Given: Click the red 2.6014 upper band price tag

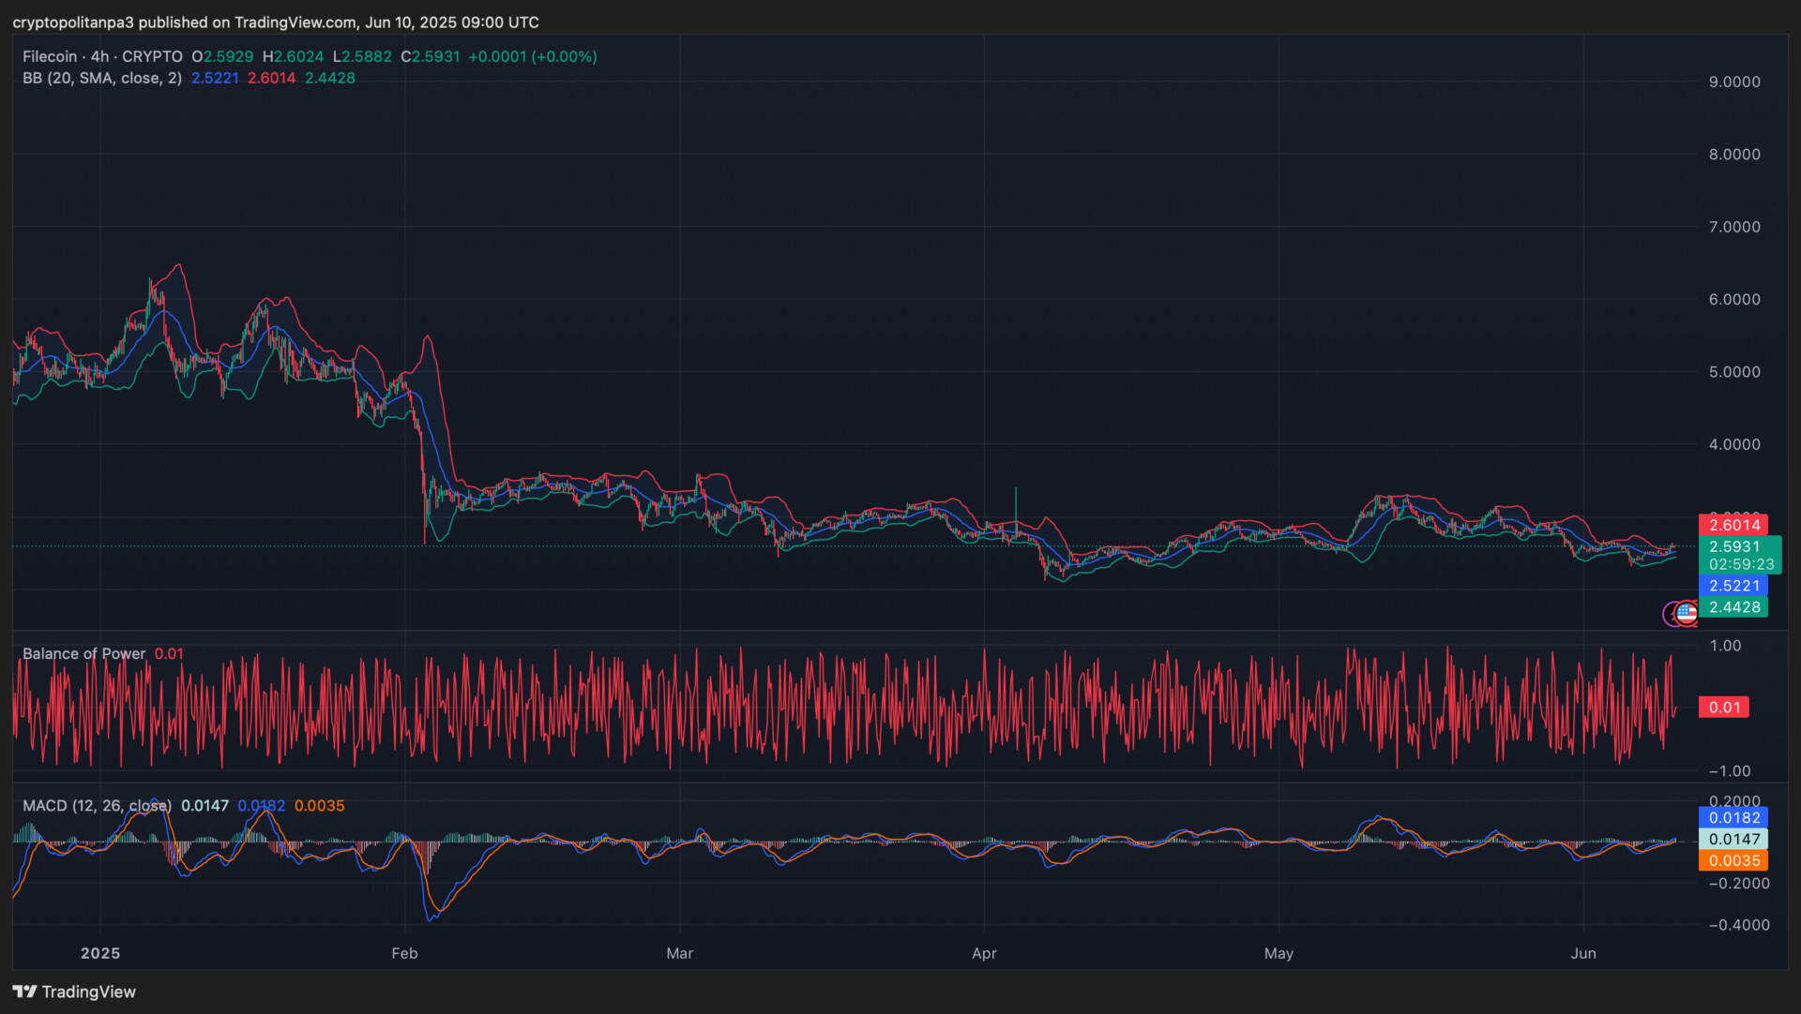Looking at the screenshot, I should (1733, 525).
